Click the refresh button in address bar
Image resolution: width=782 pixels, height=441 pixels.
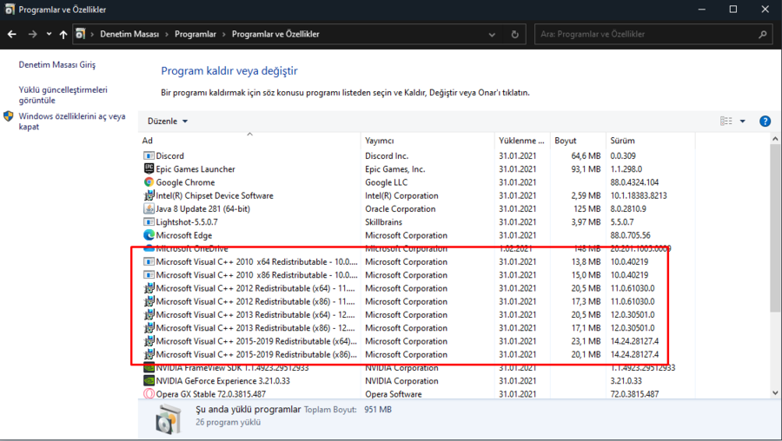[x=514, y=35]
